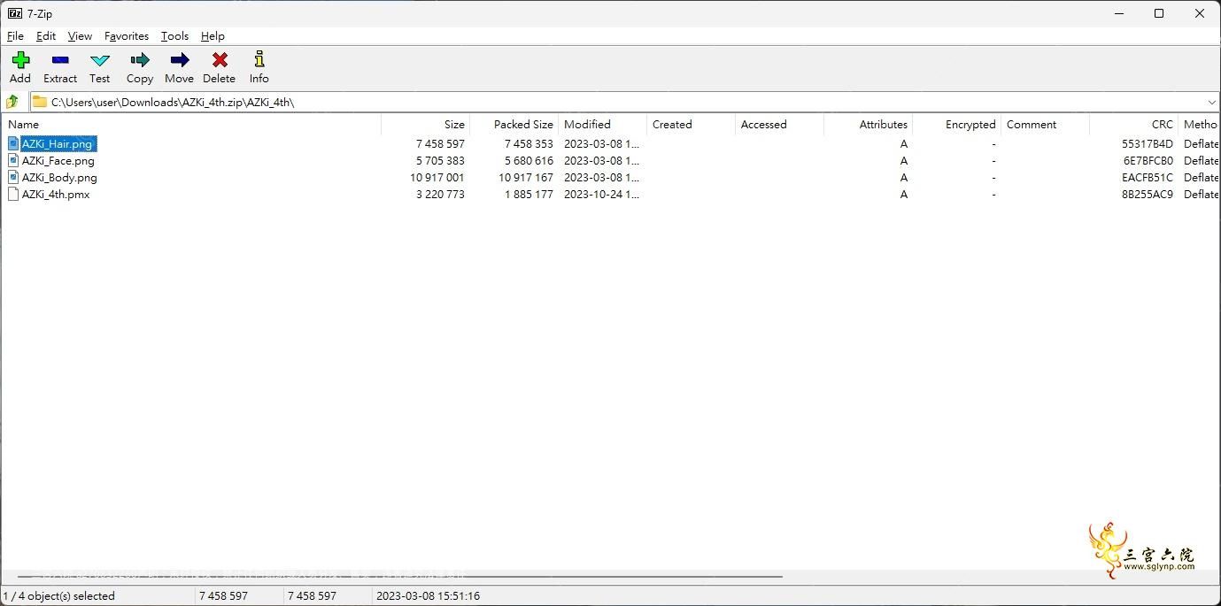The width and height of the screenshot is (1221, 606).
Task: Click status bar date 2023-03-08 15:51:16
Action: 428,595
